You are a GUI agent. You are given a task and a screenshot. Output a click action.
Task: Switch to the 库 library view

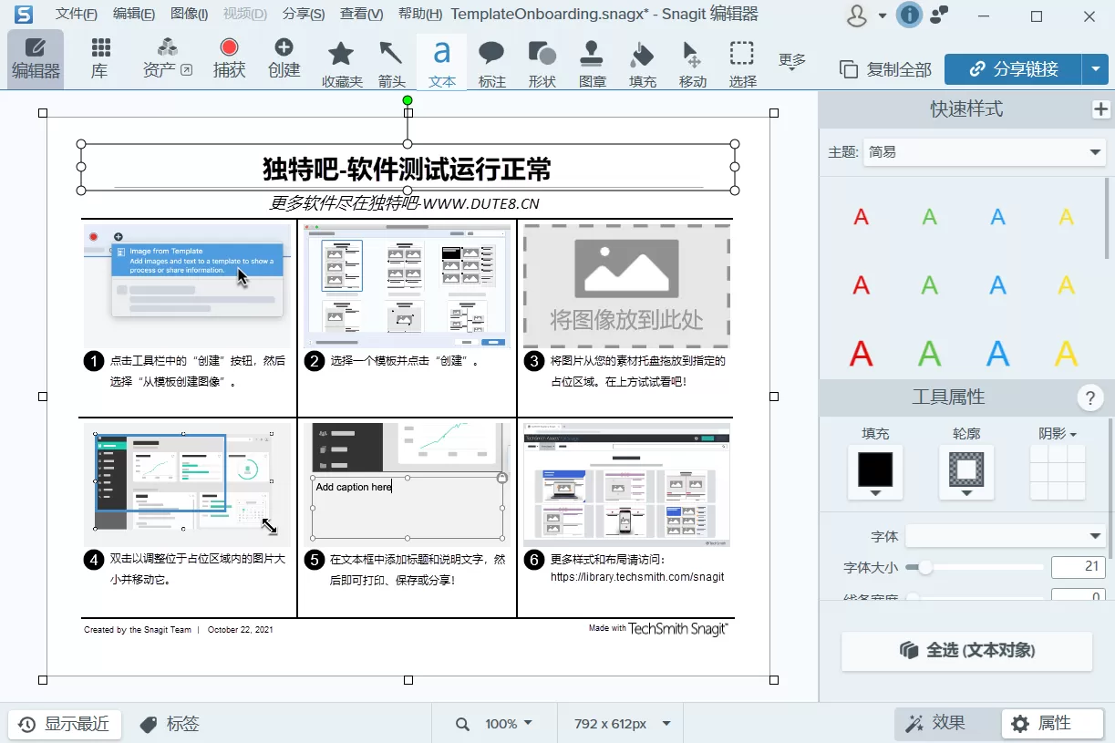click(x=100, y=62)
